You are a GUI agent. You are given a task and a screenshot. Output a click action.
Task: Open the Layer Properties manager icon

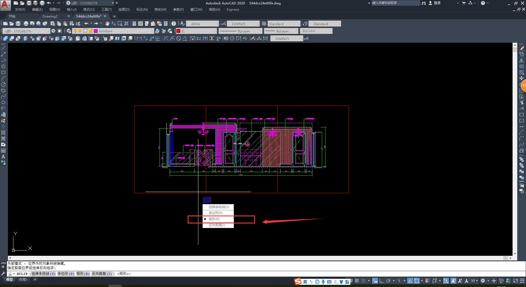pos(69,31)
